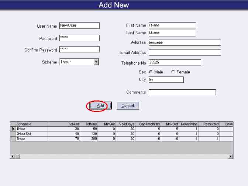Image resolution: width=248 pixels, height=186 pixels.
Task: Select the 3hour scheme row
Action: pos(31,138)
